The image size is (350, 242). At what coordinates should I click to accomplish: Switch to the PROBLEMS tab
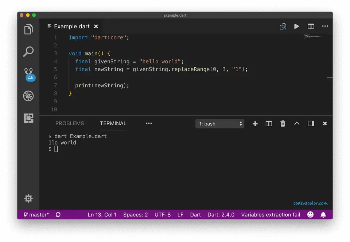(70, 123)
